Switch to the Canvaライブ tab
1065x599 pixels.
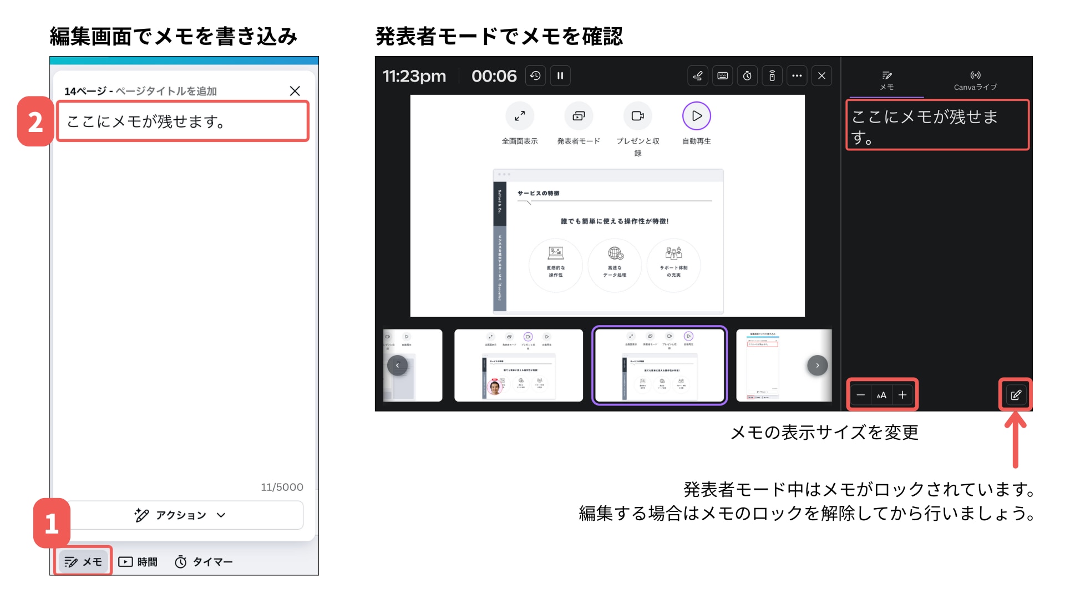pyautogui.click(x=975, y=80)
